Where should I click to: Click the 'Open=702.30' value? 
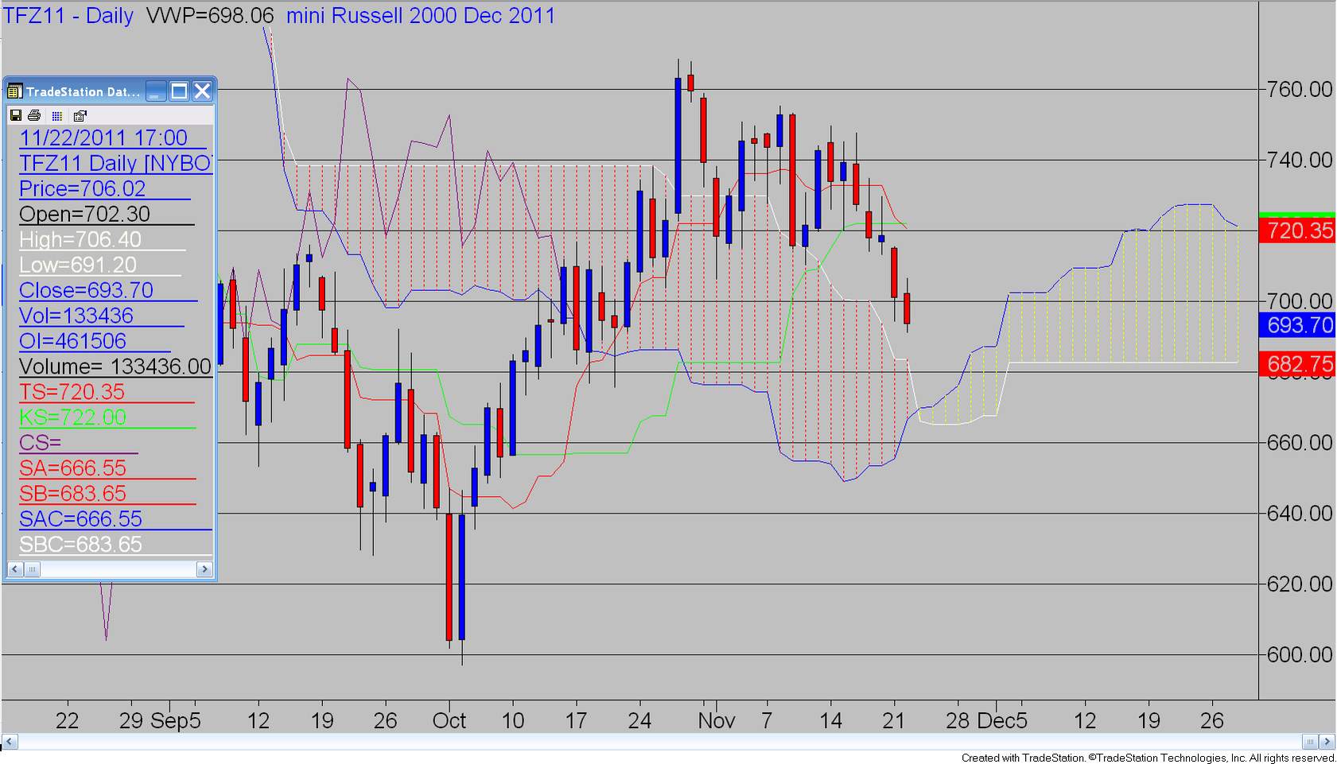pyautogui.click(x=84, y=214)
